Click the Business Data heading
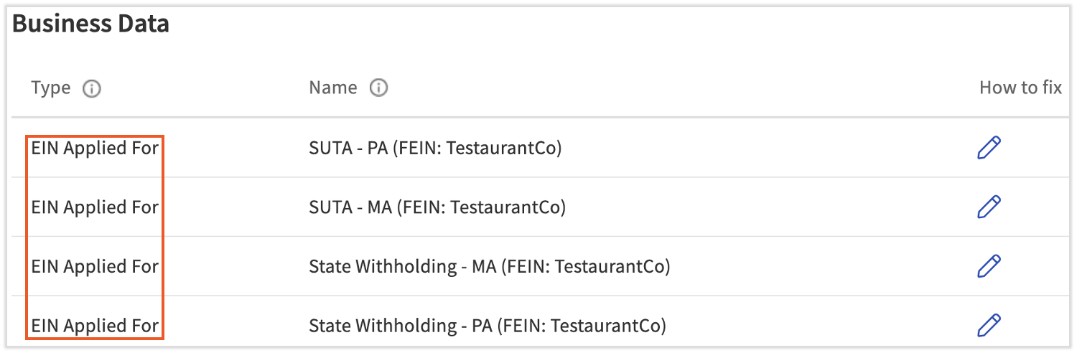Viewport: 1077px width, 353px height. pyautogui.click(x=91, y=24)
